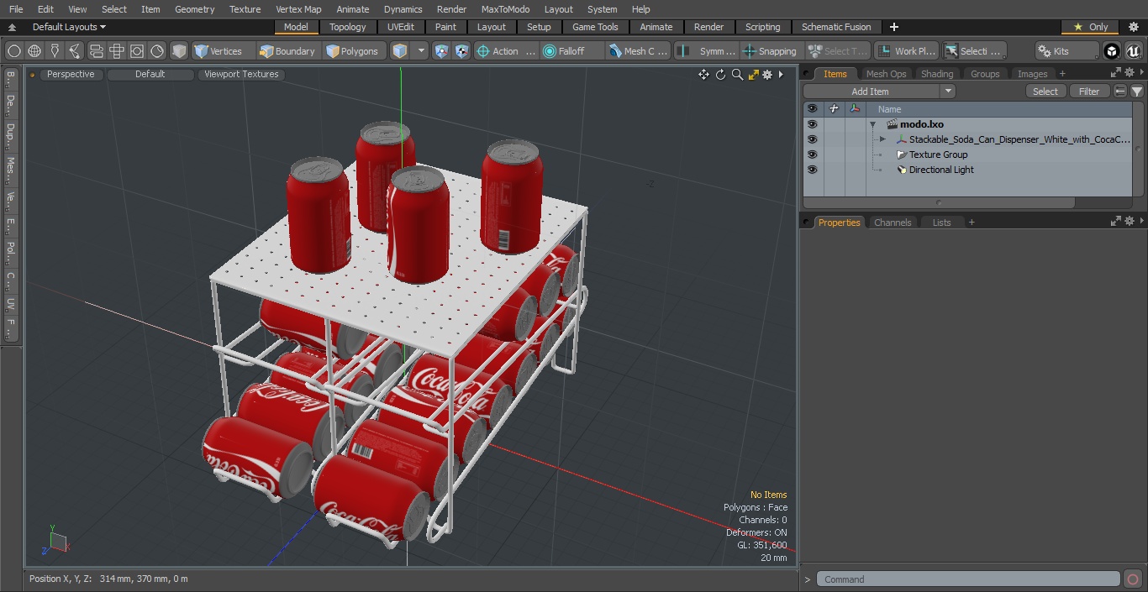Open dropdown arrow next to materials cube icon
Image resolution: width=1148 pixels, height=592 pixels.
tap(421, 51)
